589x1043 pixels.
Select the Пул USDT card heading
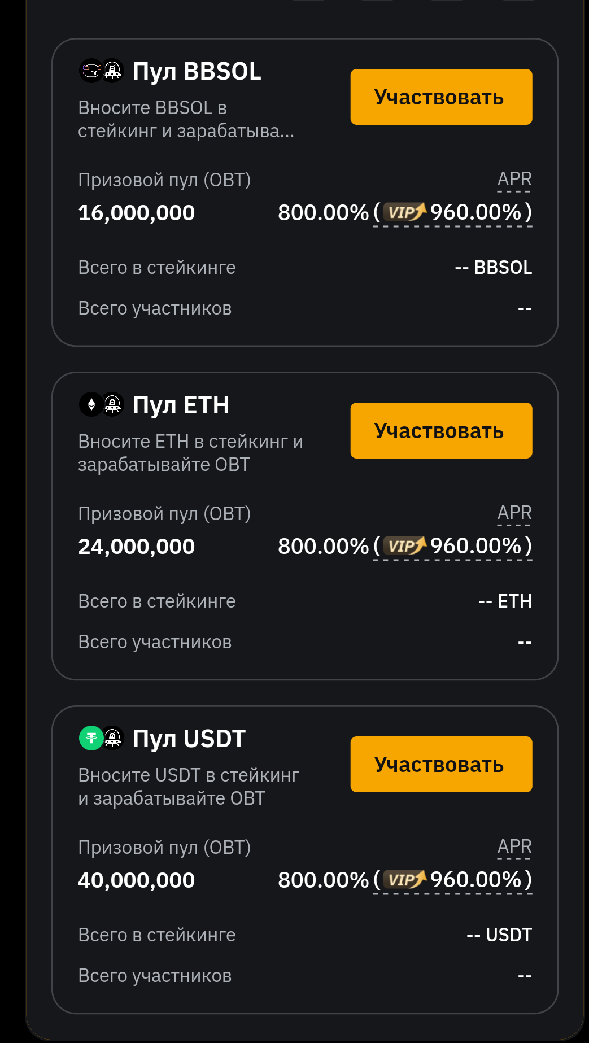pos(189,739)
